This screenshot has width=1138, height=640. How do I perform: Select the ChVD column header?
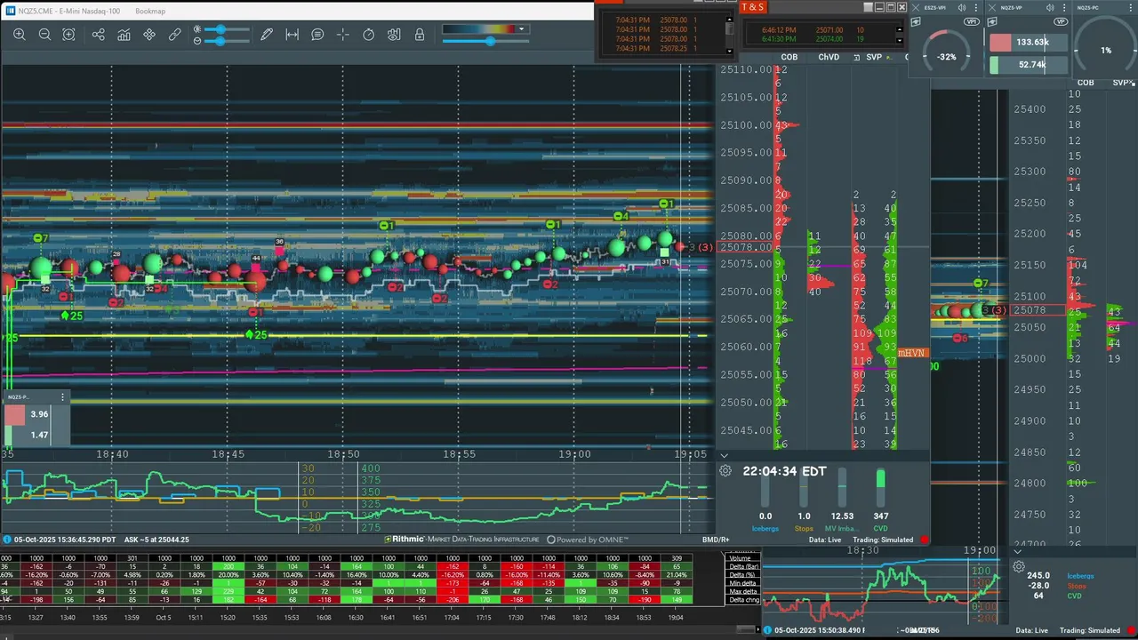pos(829,57)
